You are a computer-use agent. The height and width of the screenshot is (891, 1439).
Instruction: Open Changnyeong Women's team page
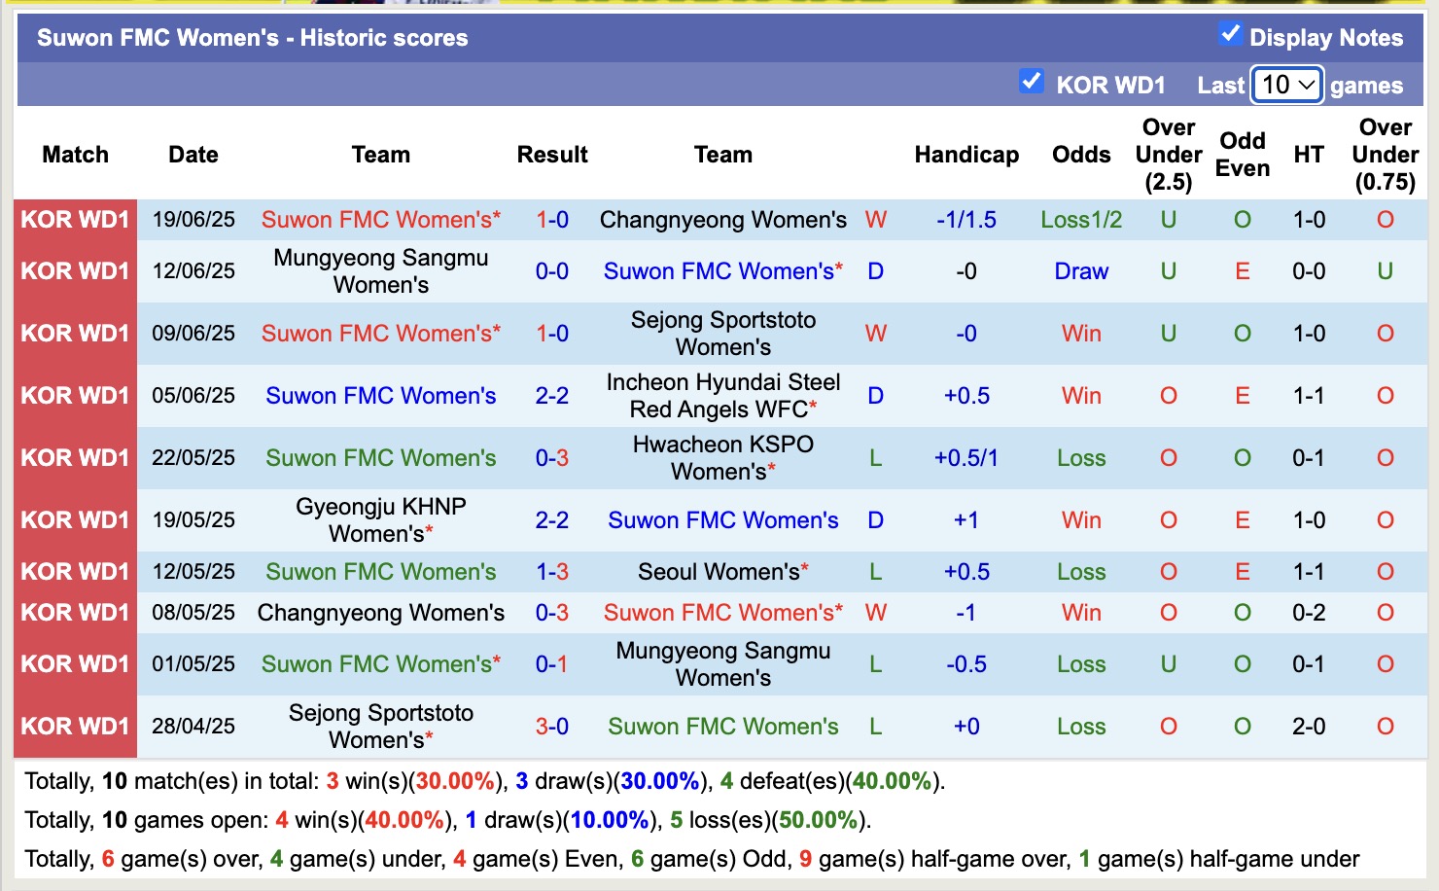(x=722, y=219)
